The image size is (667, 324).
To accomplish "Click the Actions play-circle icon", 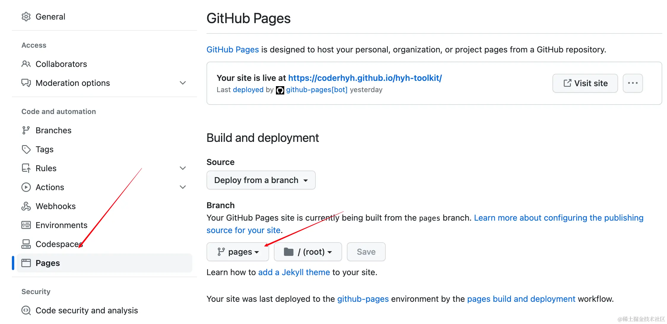I will click(26, 187).
